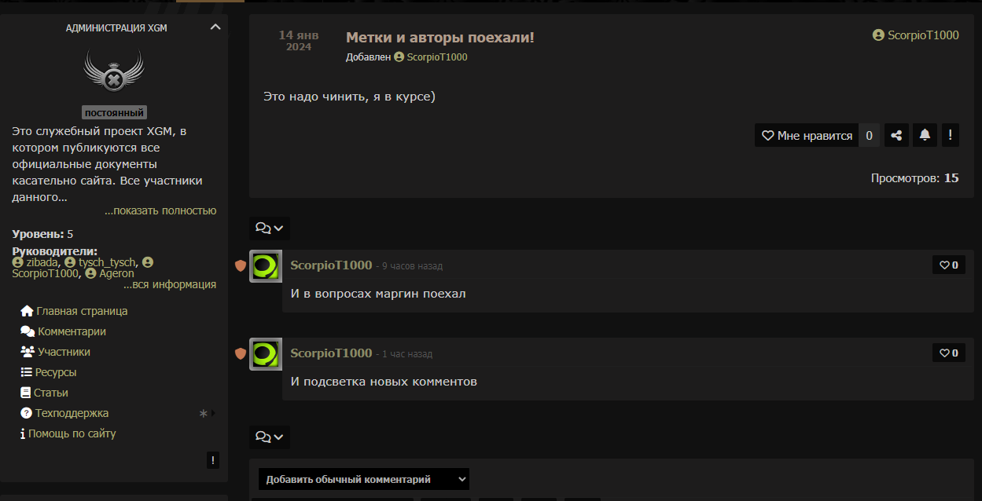This screenshot has height=501, width=982.
Task: Collapse the 'Администрация XGM' sidebar panel
Action: point(215,27)
